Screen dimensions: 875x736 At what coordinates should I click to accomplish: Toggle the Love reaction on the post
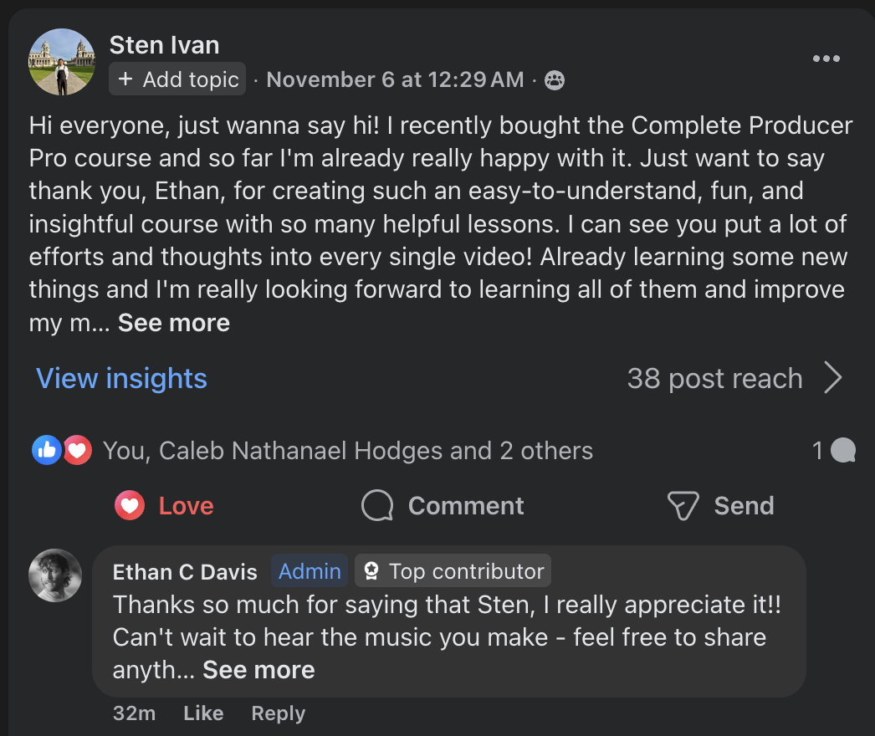tap(165, 505)
